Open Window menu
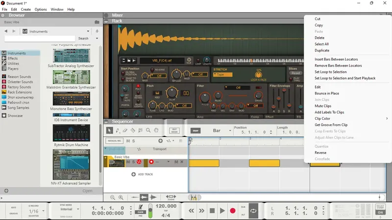The width and height of the screenshot is (392, 220). [x=57, y=9]
